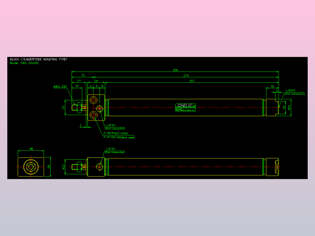315x236 pixels.
Task: Click the "Port Connection" note below top-view block
Action: pos(115,128)
